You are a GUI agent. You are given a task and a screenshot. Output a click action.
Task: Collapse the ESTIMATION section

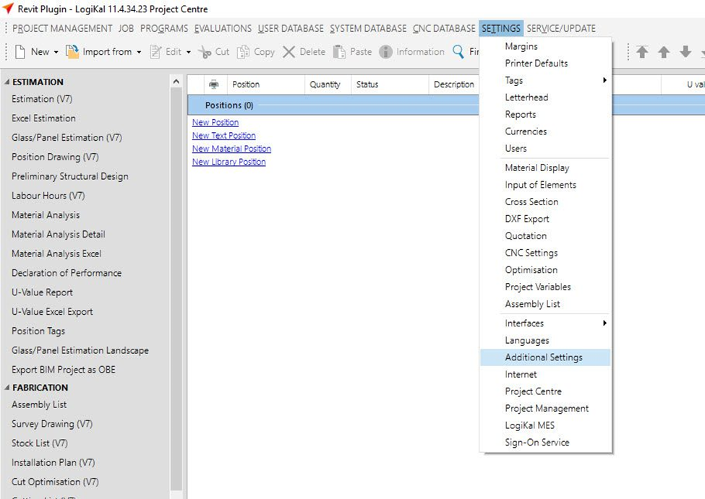pos(7,82)
